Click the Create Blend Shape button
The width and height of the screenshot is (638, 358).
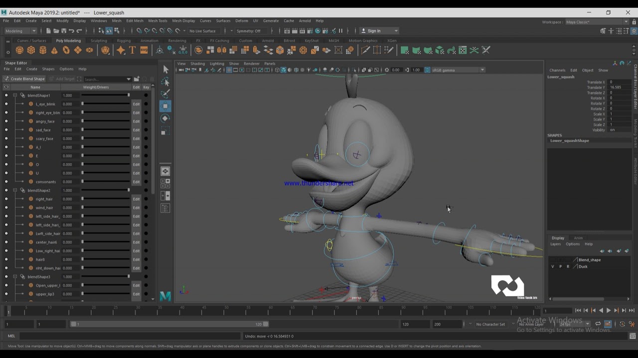click(x=24, y=79)
